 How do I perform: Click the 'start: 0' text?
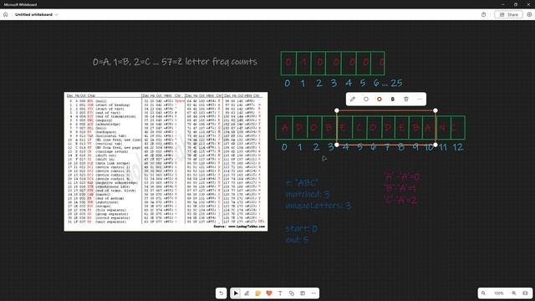[302, 228]
